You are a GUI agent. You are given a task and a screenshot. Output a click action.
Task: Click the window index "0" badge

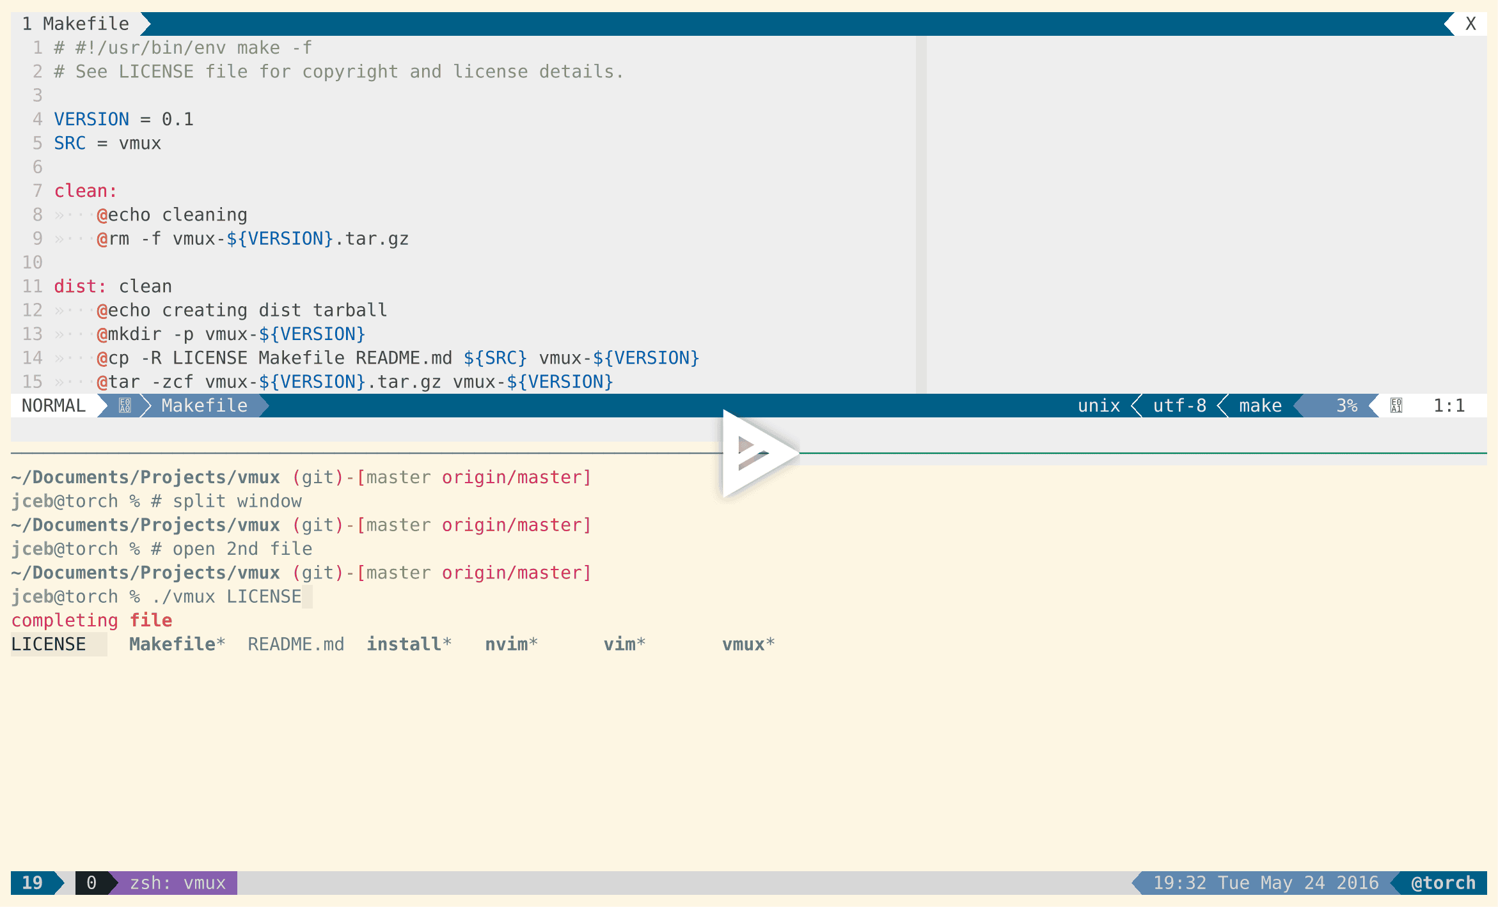[x=91, y=883]
